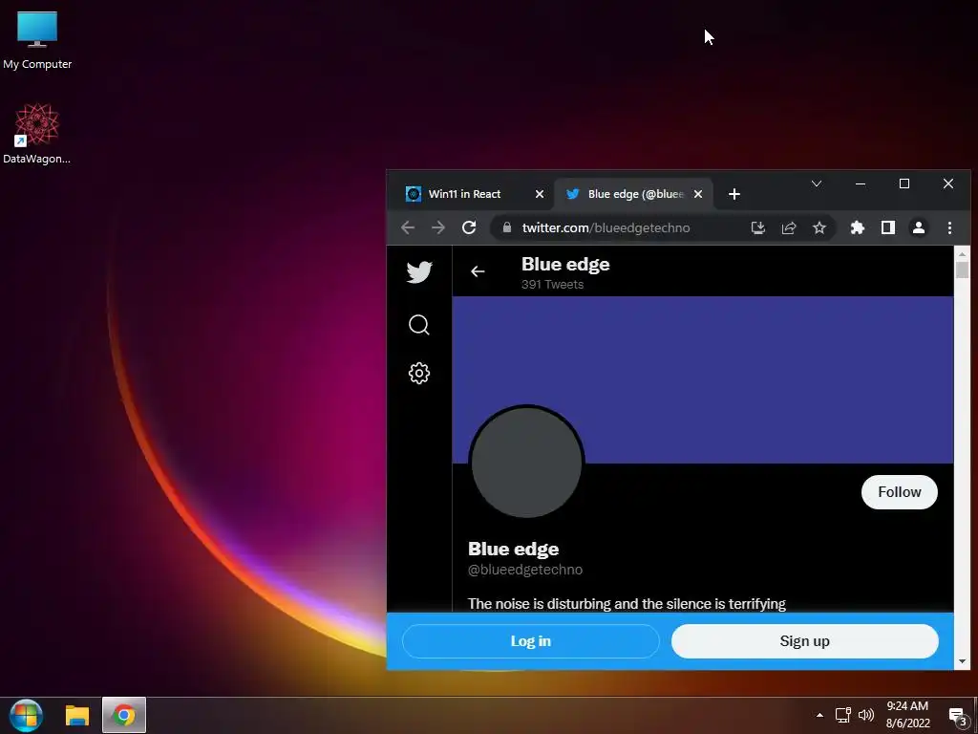Close the Blue edge Twitter tab
978x734 pixels.
tap(698, 194)
